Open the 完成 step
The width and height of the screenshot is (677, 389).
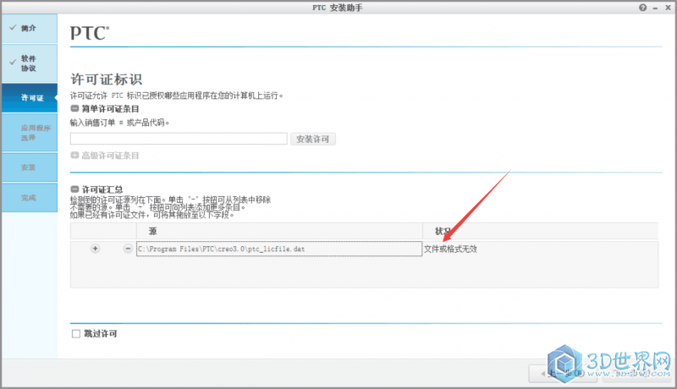tap(30, 198)
